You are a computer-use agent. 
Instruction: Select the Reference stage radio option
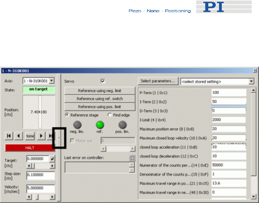(x=67, y=115)
